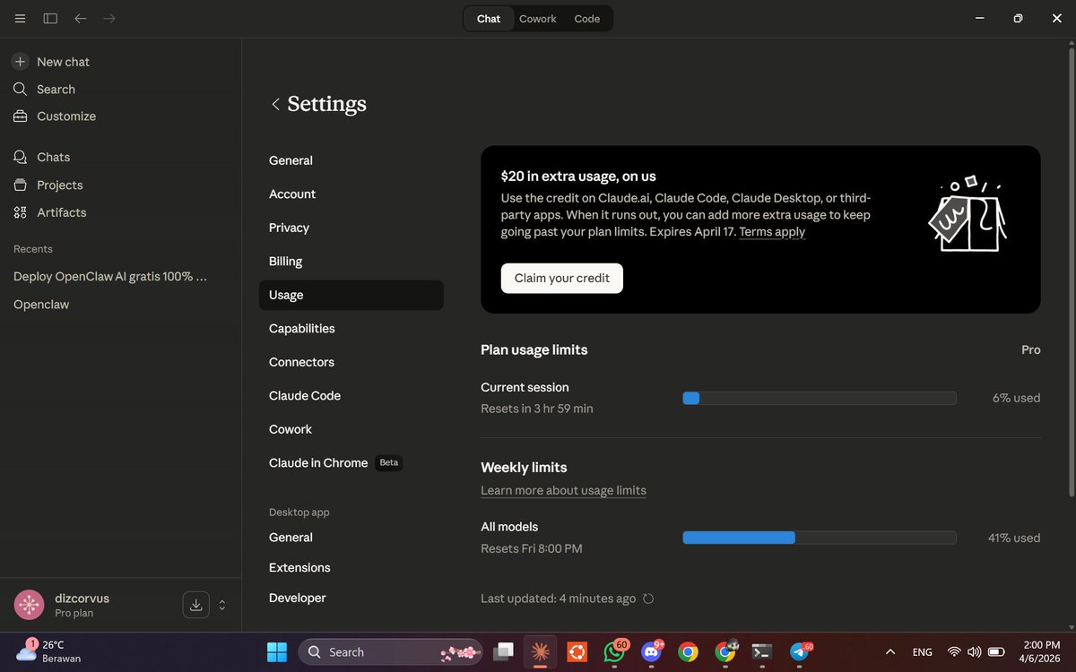Open WhatsApp in the taskbar
Screen dimensions: 1076x672
click(615, 651)
